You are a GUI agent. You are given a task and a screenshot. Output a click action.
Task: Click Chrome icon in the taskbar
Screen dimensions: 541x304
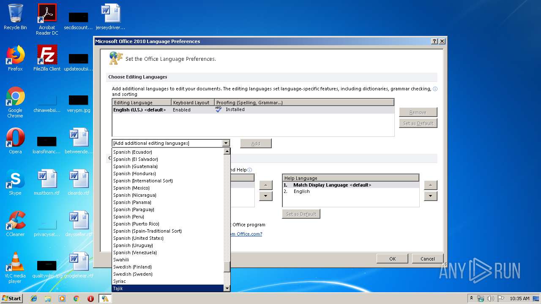[x=76, y=299]
